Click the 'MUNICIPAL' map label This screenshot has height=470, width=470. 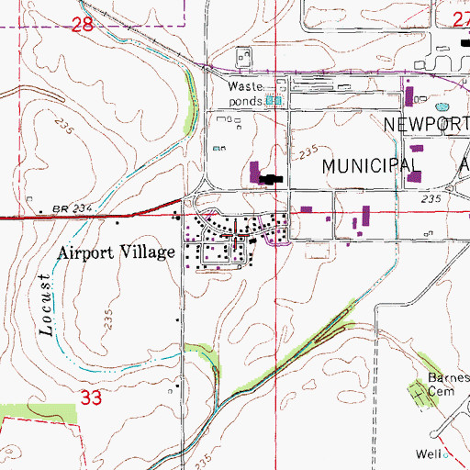tap(372, 166)
